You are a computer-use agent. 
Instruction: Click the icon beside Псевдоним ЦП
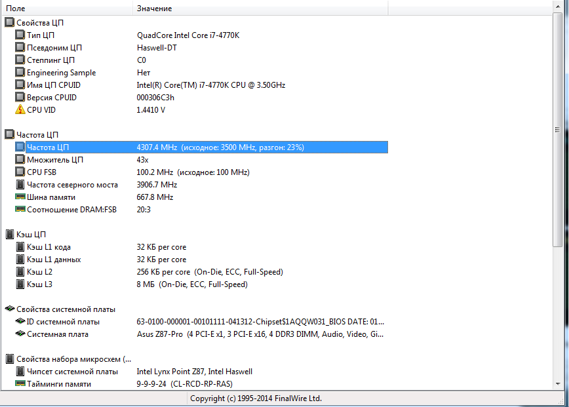tap(20, 47)
